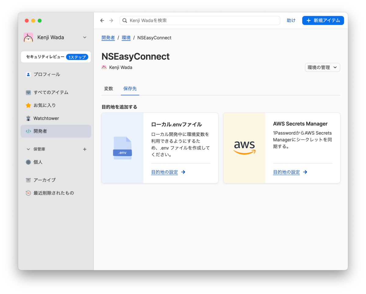The image size is (366, 294).
Task: Collapse the 保管庫 section
Action: pyautogui.click(x=28, y=149)
